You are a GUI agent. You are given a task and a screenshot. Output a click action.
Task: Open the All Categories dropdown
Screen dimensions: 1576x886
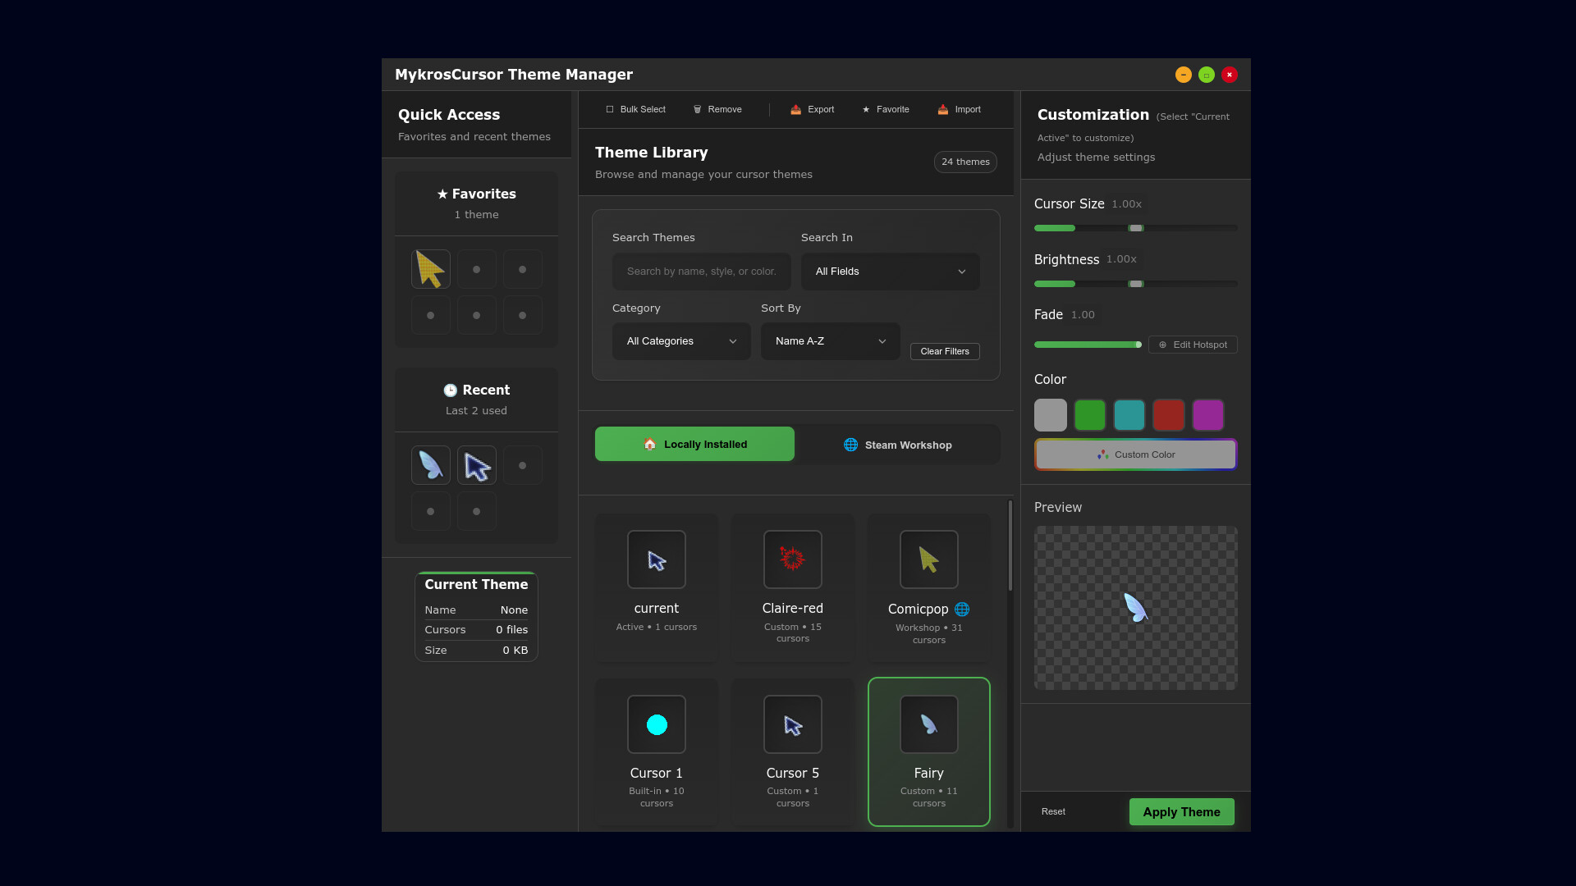tap(680, 340)
